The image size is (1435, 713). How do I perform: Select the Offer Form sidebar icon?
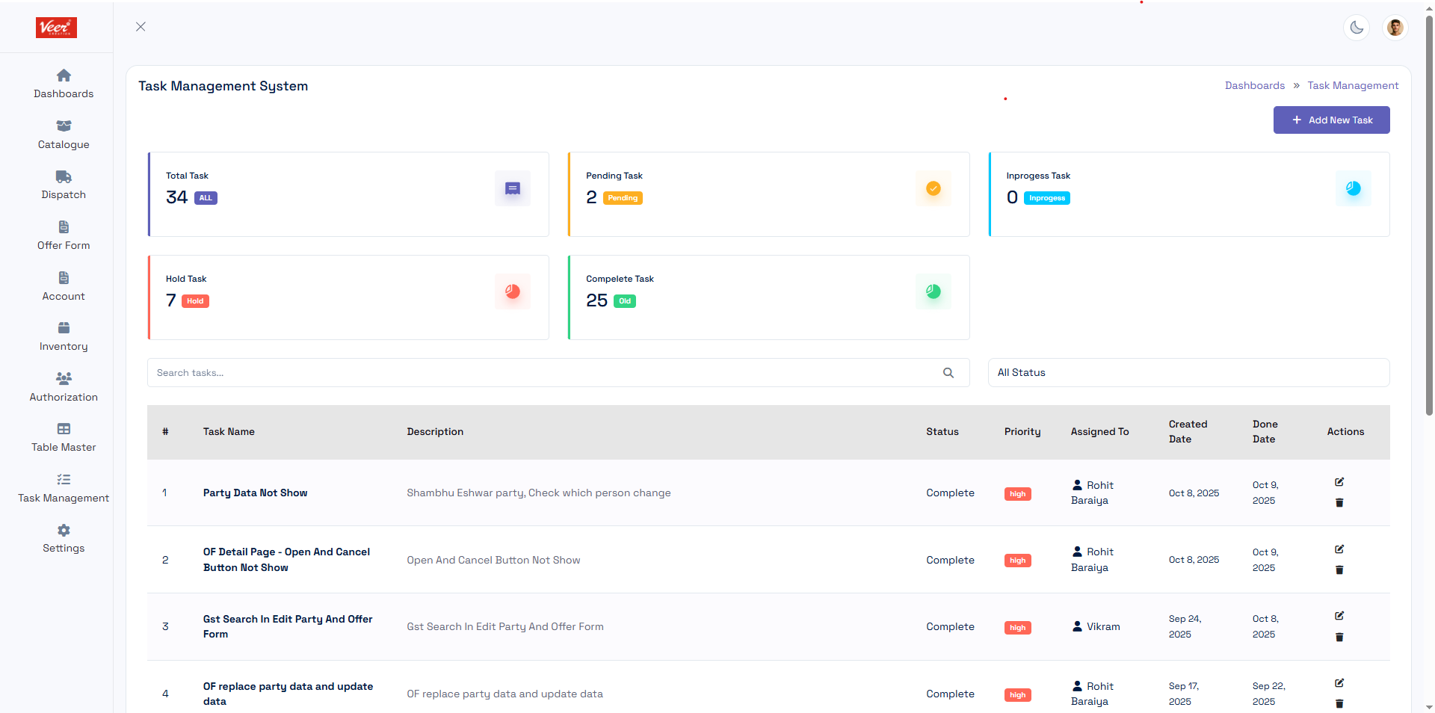point(64,235)
